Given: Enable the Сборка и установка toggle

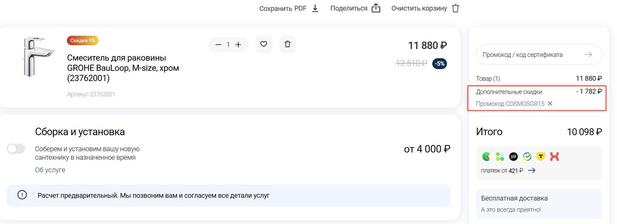Looking at the screenshot, I should click(16, 149).
